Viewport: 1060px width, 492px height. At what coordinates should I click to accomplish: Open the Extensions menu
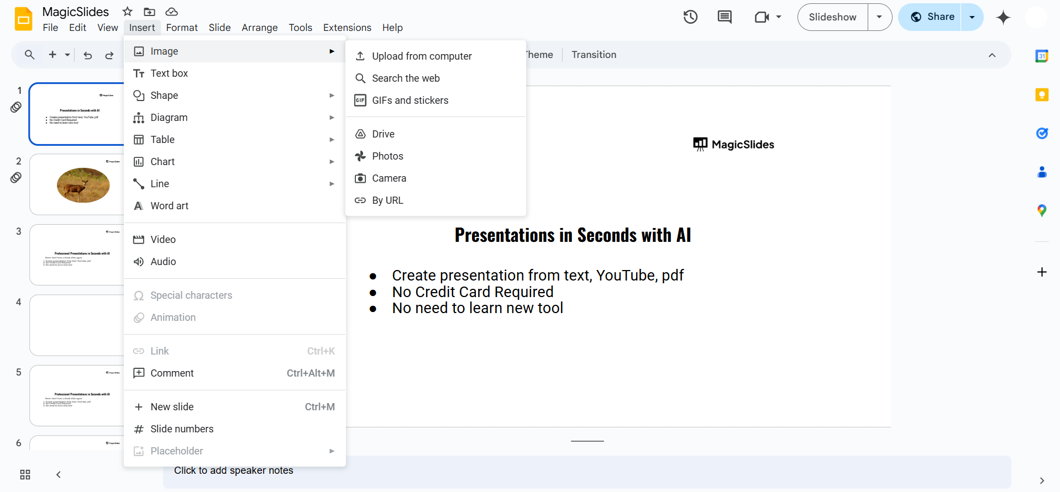click(x=347, y=28)
